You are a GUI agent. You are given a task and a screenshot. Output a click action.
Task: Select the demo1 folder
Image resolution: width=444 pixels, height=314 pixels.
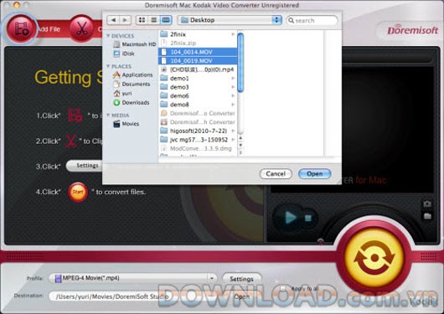(x=198, y=78)
